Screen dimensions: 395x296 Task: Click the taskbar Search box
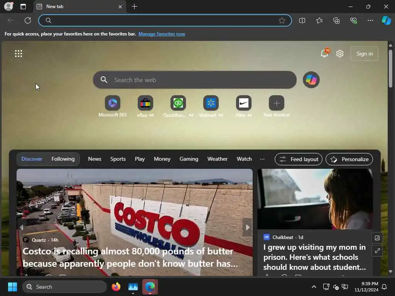(64, 287)
